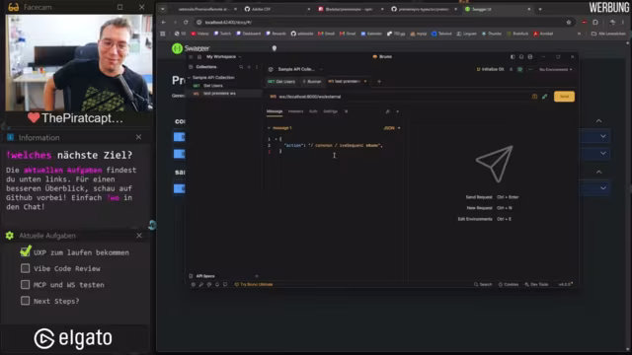Viewport: 632px width, 355px height.
Task: Open a new Chrome tab
Action: (x=540, y=9)
